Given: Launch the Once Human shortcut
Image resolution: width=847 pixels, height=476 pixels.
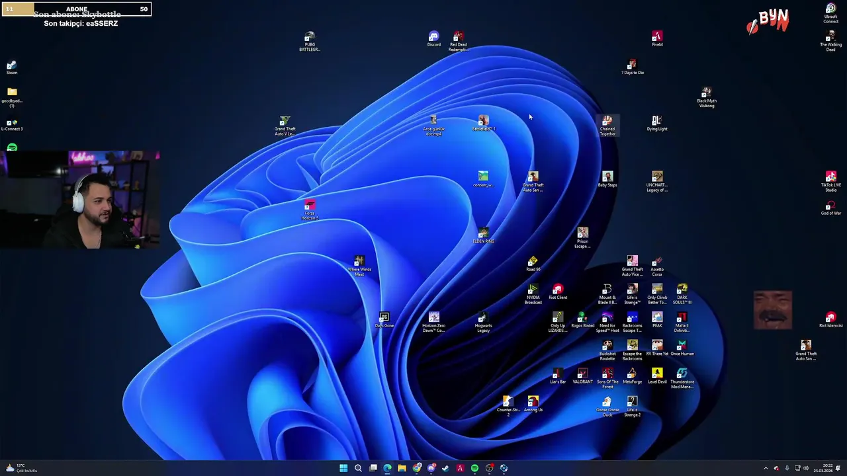Looking at the screenshot, I should click(x=682, y=348).
